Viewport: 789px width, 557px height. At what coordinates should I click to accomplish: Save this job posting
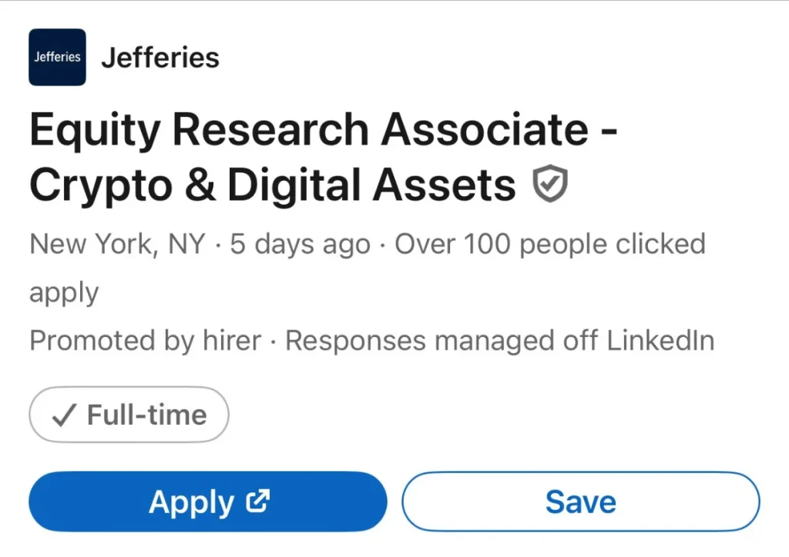580,502
